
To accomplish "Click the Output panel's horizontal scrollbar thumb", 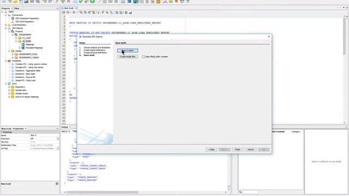I will pos(103,192).
